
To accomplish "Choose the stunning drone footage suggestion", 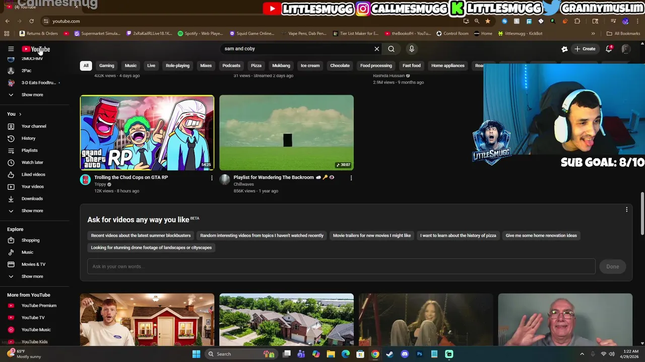I will (x=151, y=247).
